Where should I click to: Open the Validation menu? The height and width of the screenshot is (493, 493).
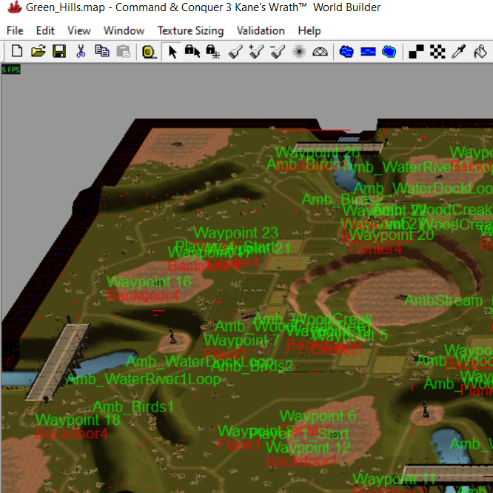click(261, 30)
